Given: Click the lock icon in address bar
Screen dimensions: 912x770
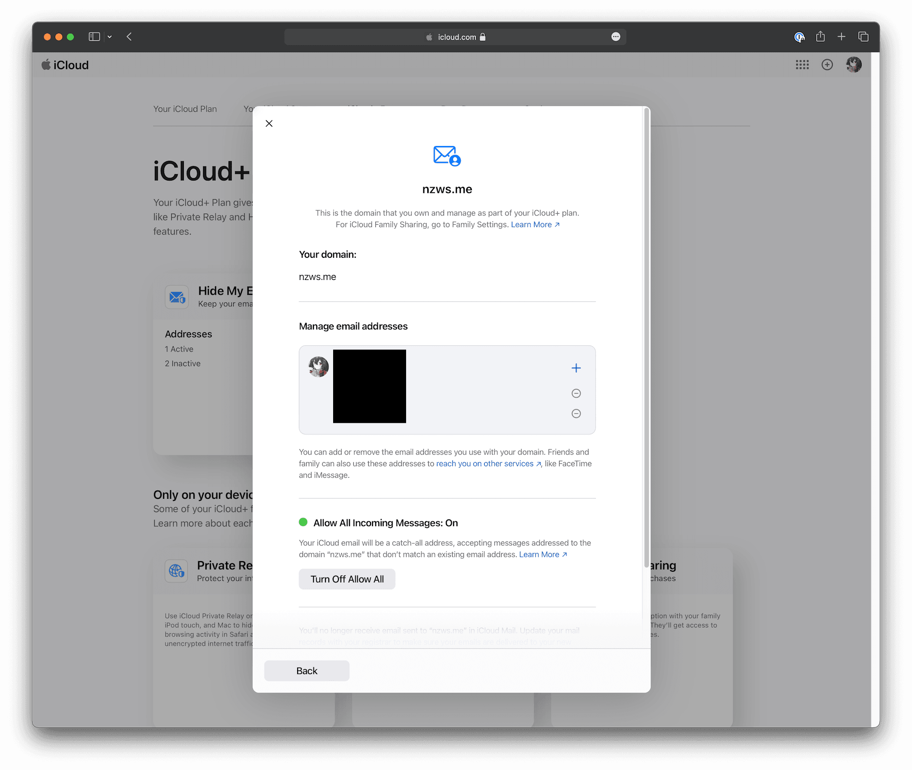Looking at the screenshot, I should click(x=482, y=37).
